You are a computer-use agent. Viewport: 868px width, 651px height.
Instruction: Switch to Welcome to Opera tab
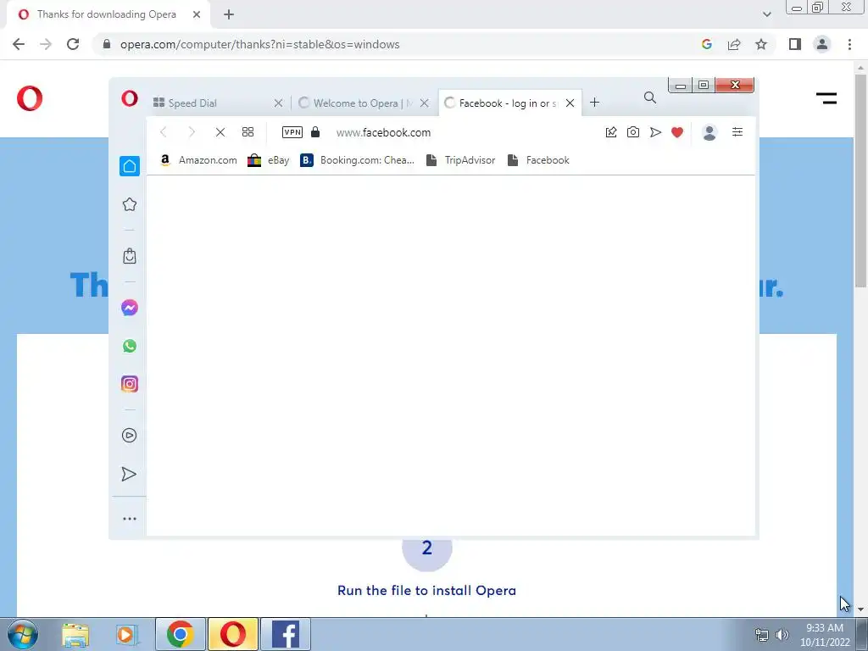point(355,103)
